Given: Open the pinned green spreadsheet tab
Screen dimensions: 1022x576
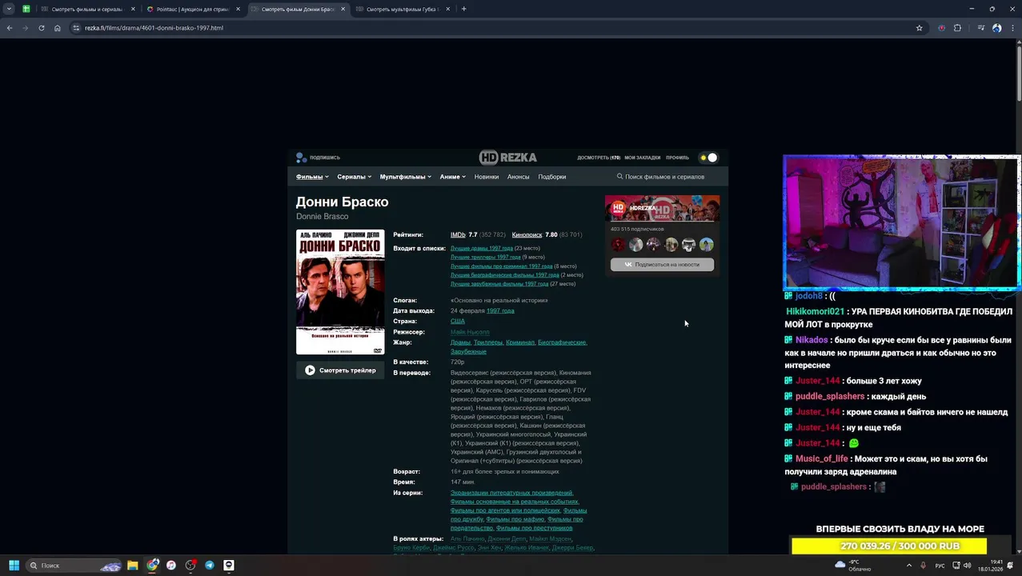Looking at the screenshot, I should (26, 9).
